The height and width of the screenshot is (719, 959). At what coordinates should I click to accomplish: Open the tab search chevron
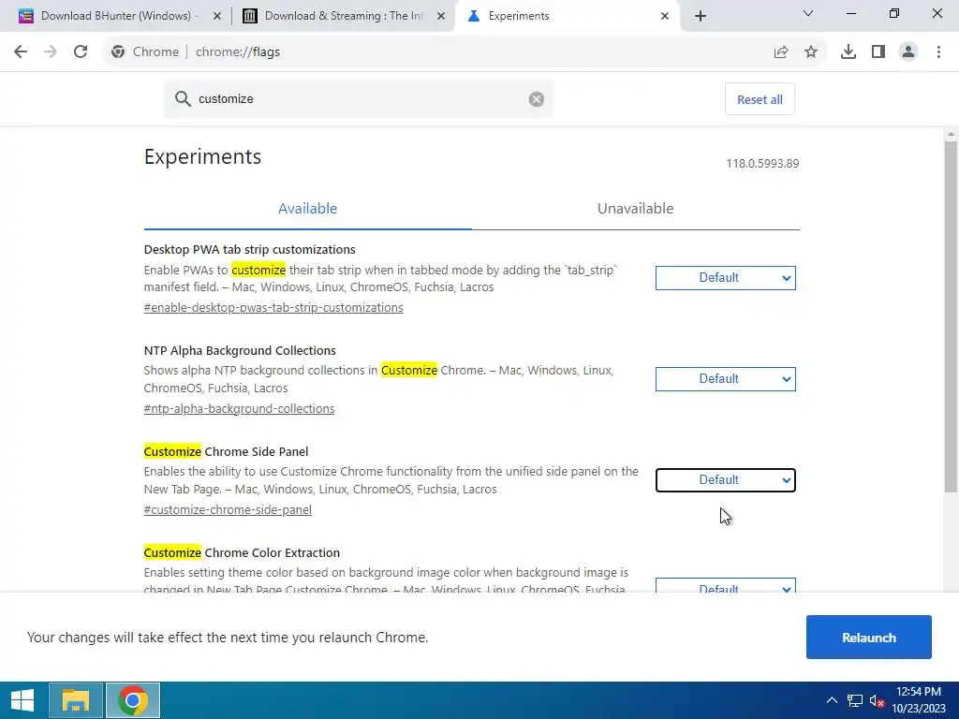click(808, 13)
